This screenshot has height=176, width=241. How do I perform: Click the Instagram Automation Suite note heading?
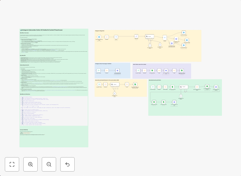point(41,30)
